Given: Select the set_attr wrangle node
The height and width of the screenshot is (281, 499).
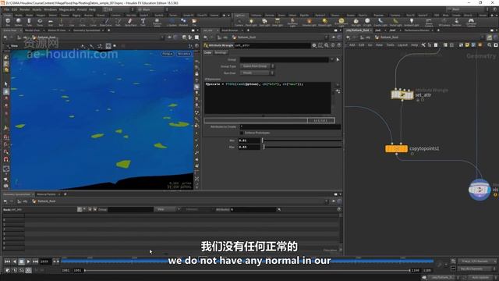Looking at the screenshot, I should pyautogui.click(x=402, y=94).
